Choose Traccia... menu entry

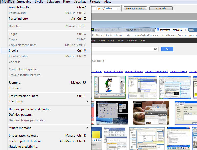coord(46,88)
